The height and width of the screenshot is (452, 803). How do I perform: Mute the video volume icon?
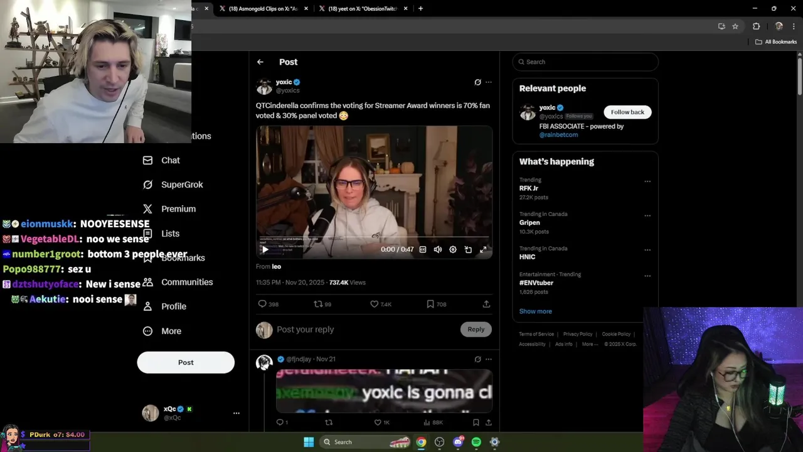click(438, 249)
